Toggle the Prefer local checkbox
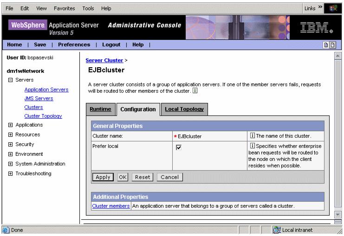Image resolution: width=344 pixels, height=236 pixels. 179,147
